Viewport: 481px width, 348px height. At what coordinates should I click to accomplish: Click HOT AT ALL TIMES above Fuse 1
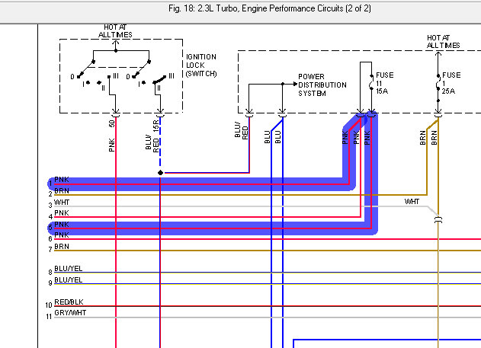443,41
